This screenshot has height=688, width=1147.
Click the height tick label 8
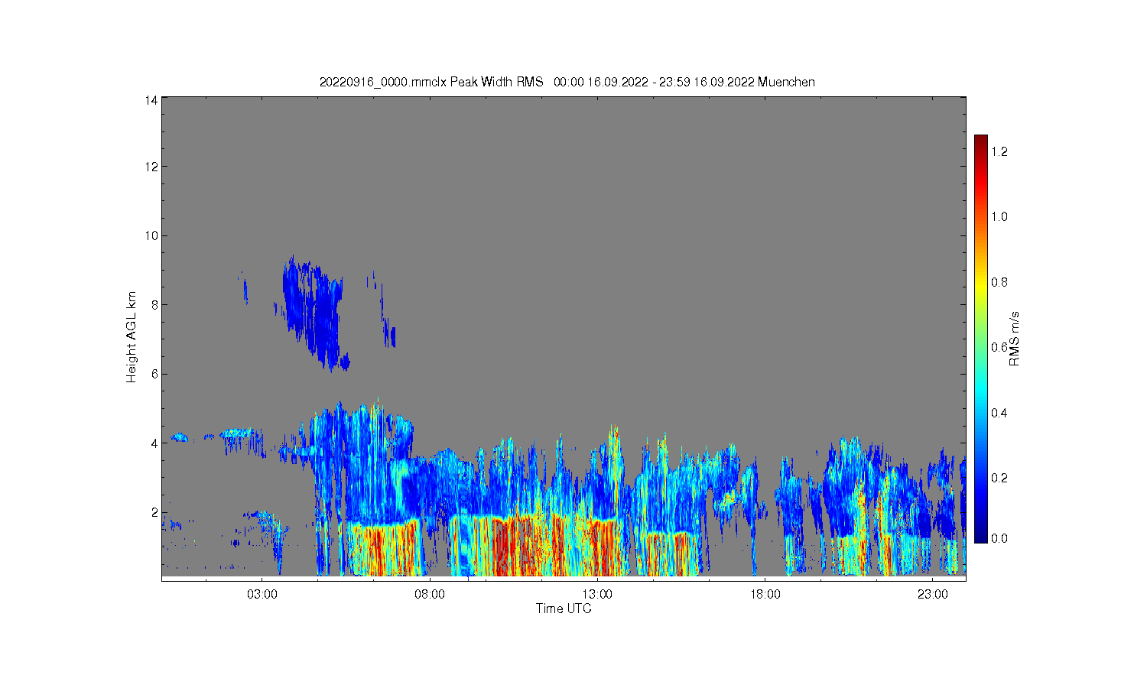(154, 305)
